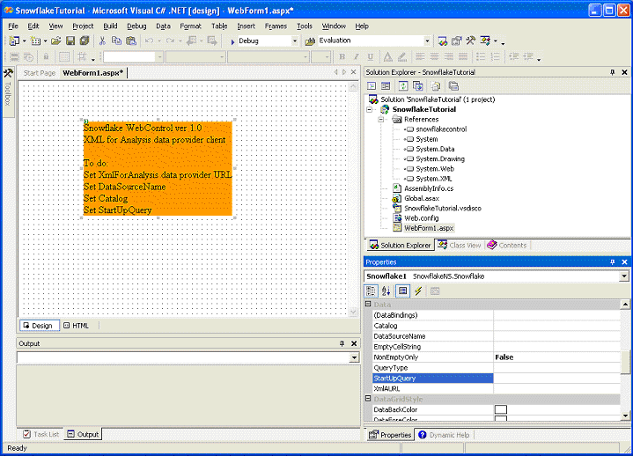Collapse the Data property category
The height and width of the screenshot is (456, 633).
coord(368,304)
